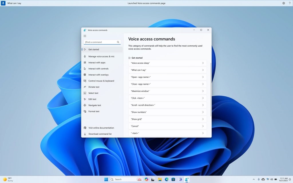This screenshot has width=293, height=183.
Task: Click the search magnifier in Find a command
Action: pos(118,42)
